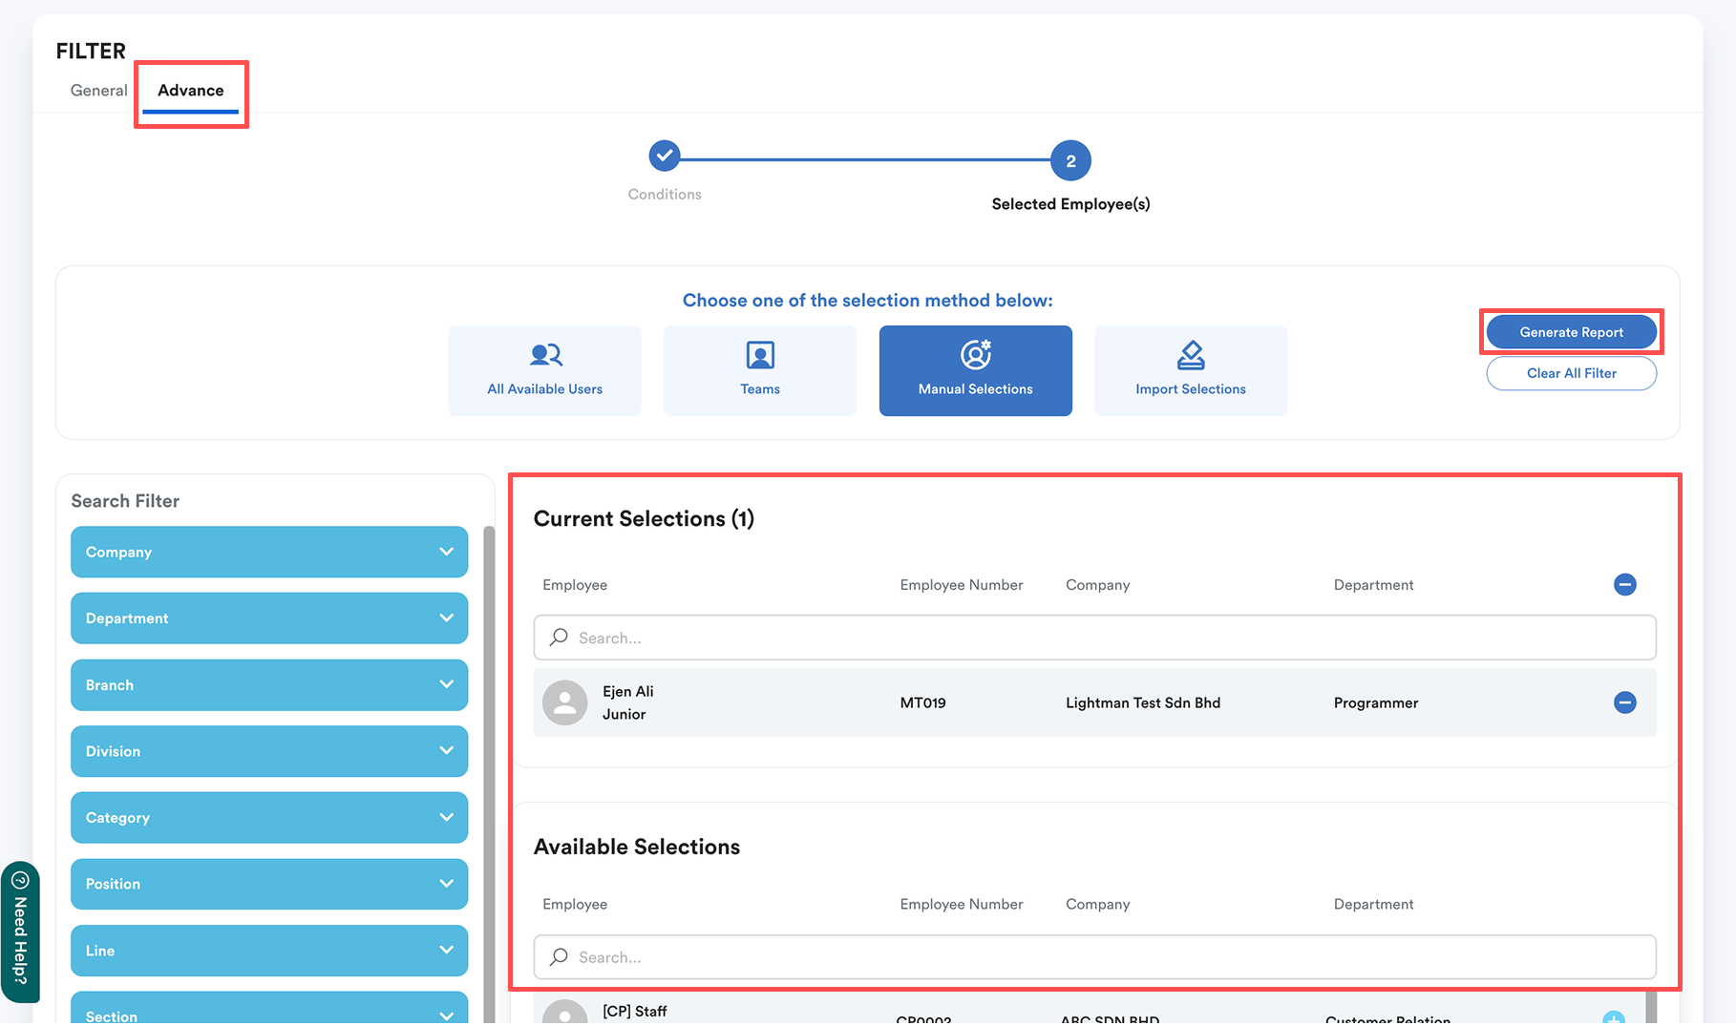Click the Manual Selections user-gear icon

(x=976, y=354)
